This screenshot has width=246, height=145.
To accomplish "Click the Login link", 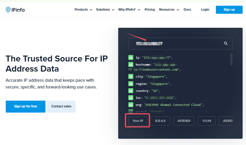I will [205, 10].
